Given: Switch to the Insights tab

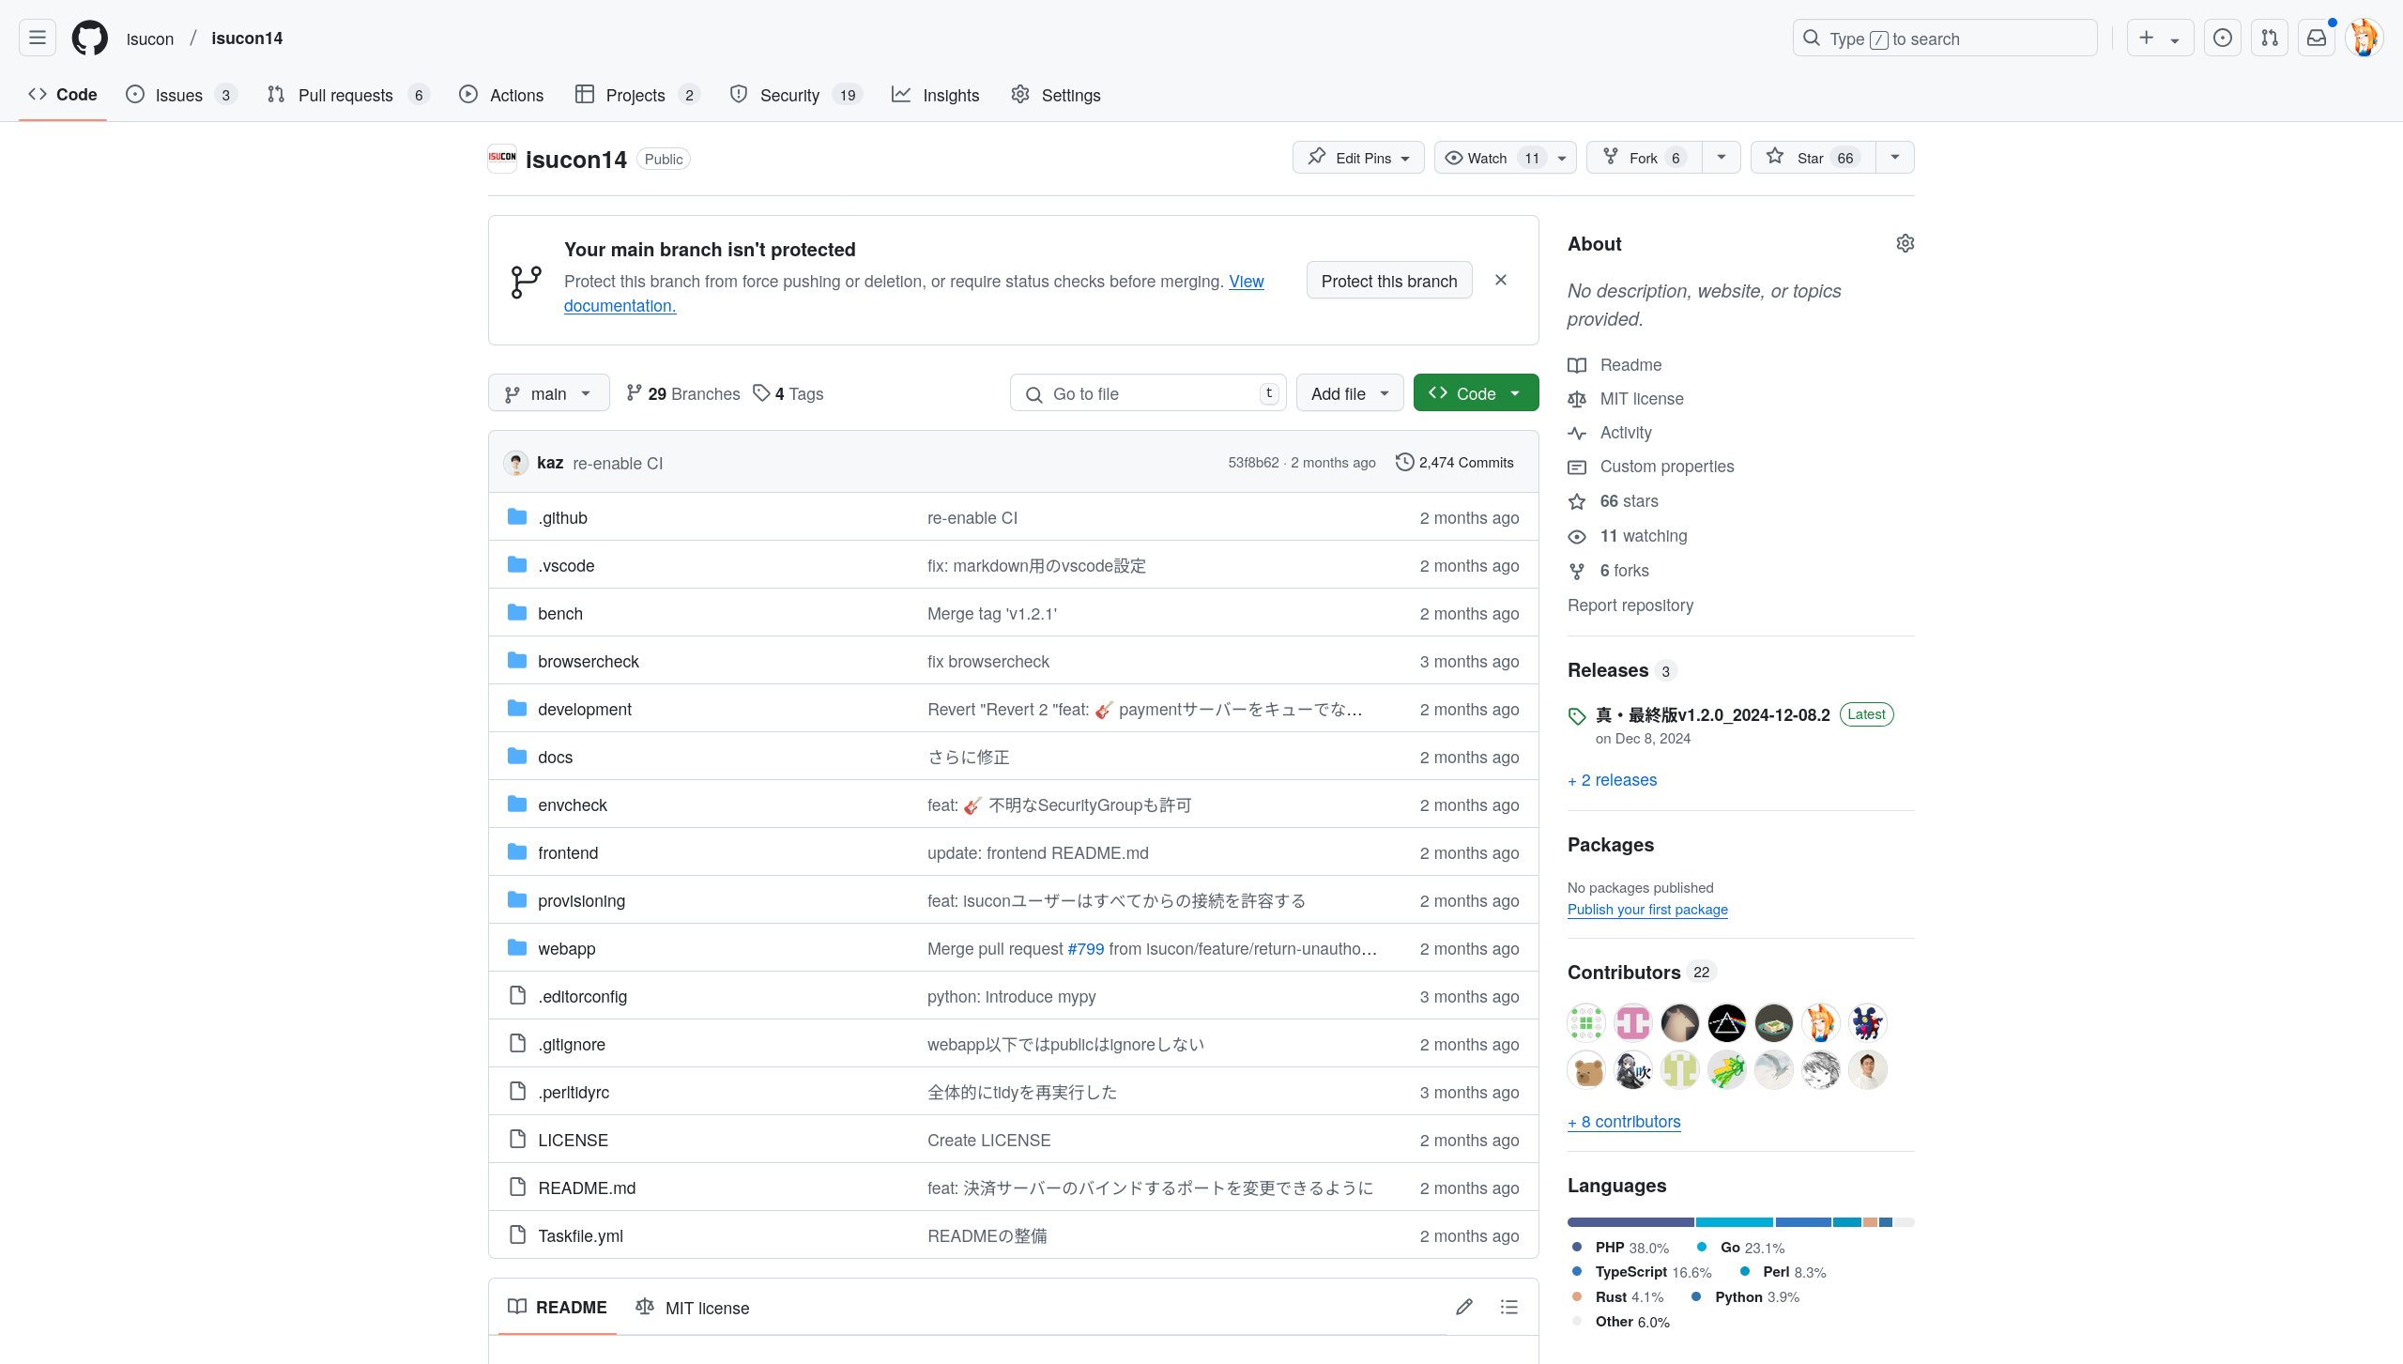Looking at the screenshot, I should pos(935,95).
